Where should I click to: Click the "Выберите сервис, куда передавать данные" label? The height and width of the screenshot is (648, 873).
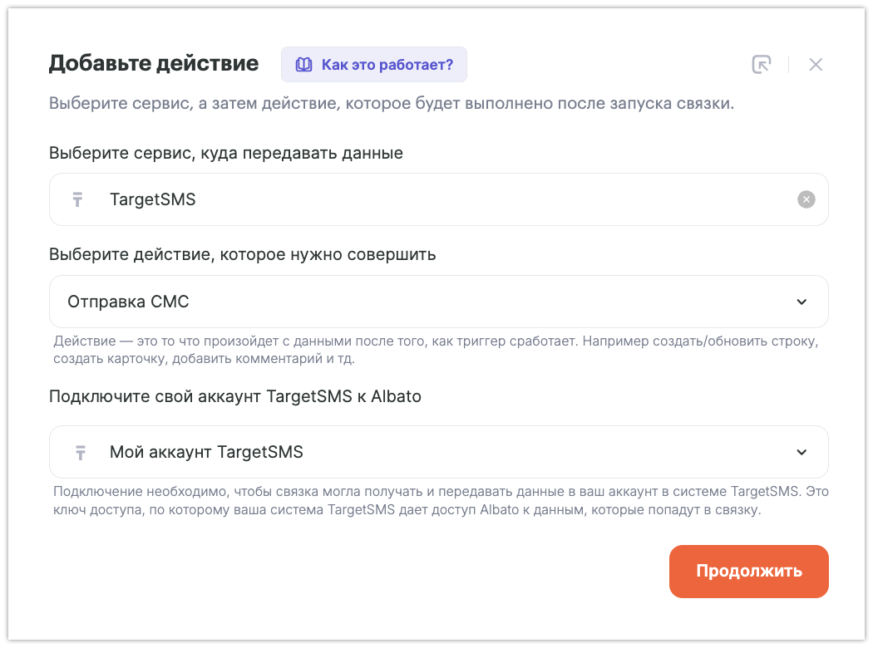(226, 154)
